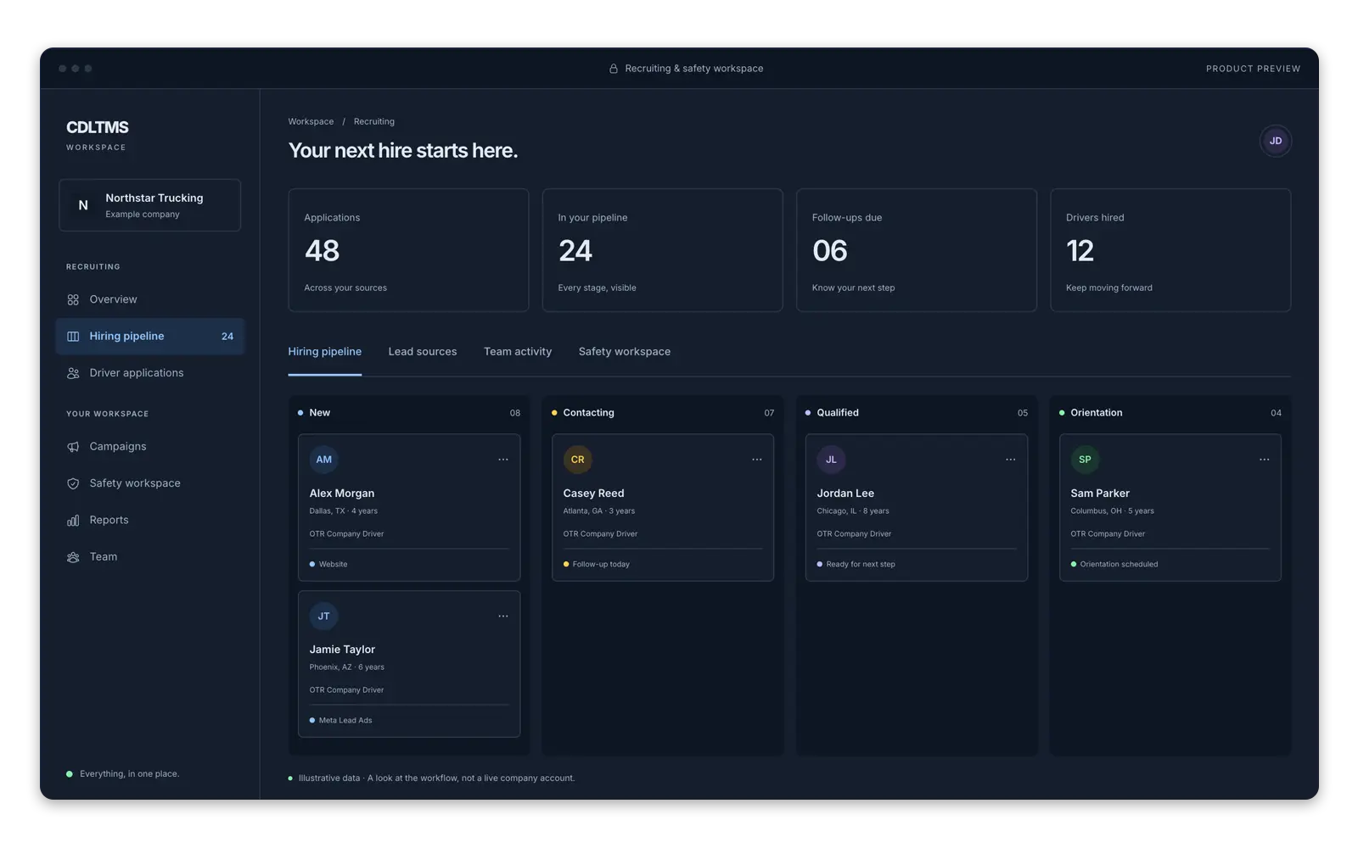
Task: Click the In your pipeline 24 card
Action: coord(662,250)
